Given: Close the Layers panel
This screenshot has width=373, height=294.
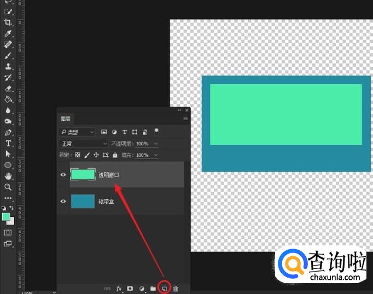Looking at the screenshot, I should click(x=186, y=110).
